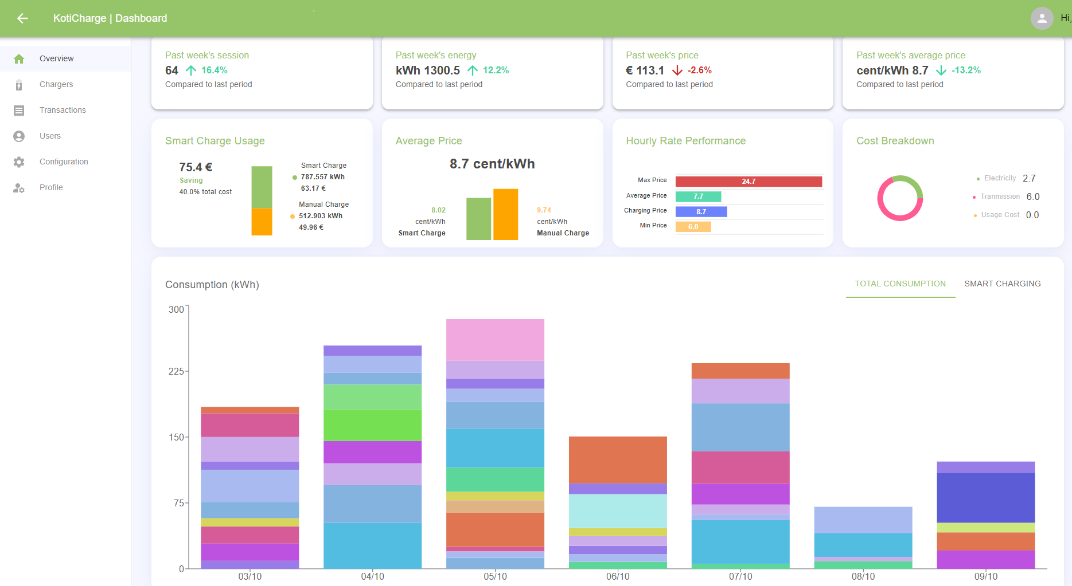Viewport: 1072px width, 586px height.
Task: Click the Cost Breakdown donut chart
Action: click(x=900, y=198)
